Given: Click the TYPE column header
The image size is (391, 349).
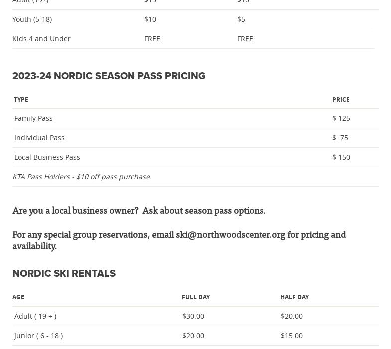Looking at the screenshot, I should (x=21, y=100).
